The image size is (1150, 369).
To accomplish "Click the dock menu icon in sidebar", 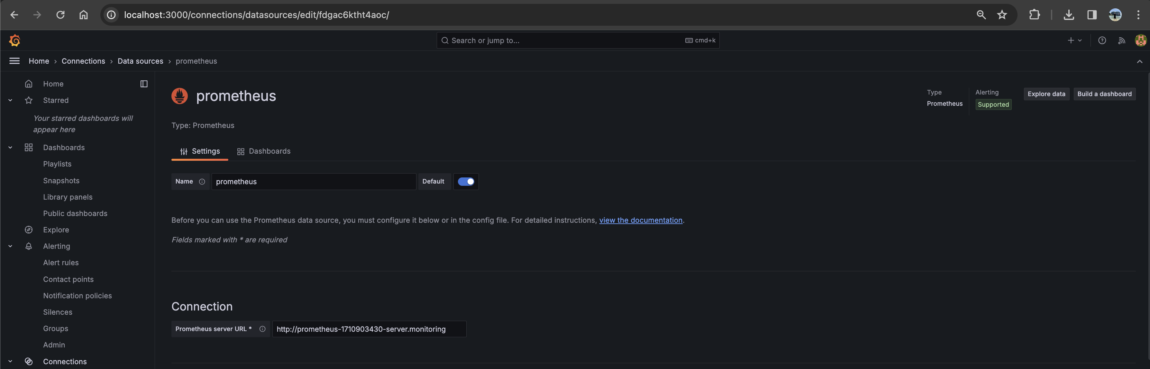I will point(144,84).
